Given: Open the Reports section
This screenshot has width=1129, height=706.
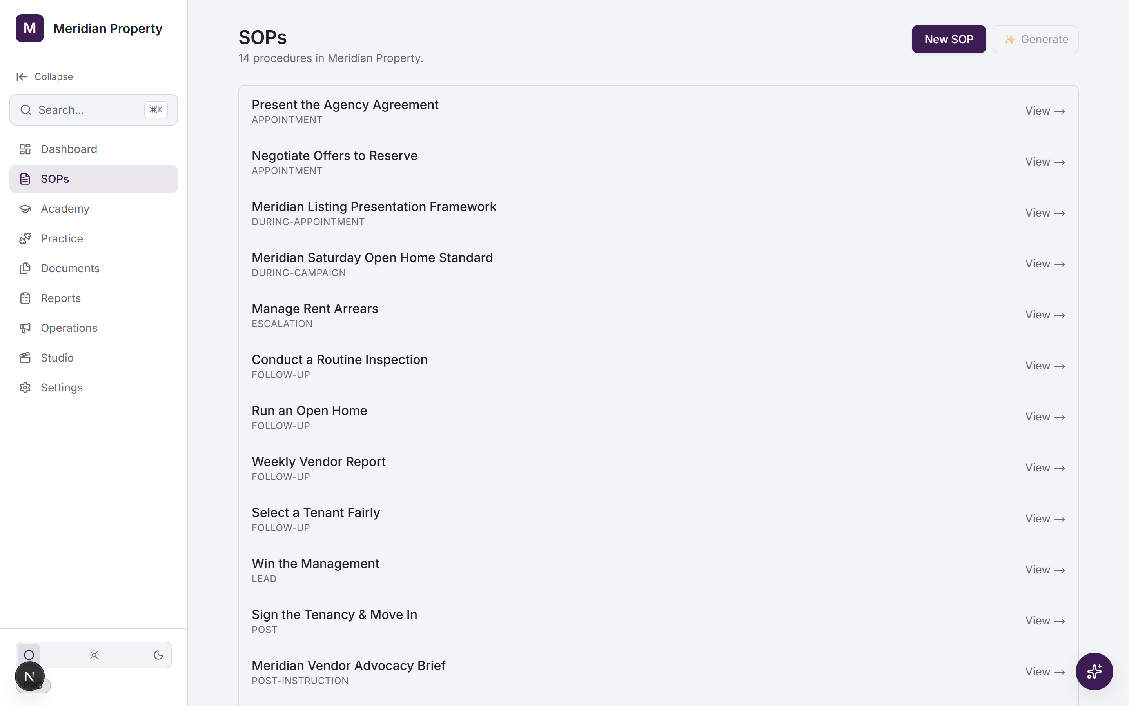Looking at the screenshot, I should [x=93, y=298].
